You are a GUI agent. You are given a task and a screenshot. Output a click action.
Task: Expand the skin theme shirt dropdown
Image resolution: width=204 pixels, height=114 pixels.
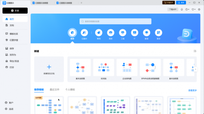193,9
